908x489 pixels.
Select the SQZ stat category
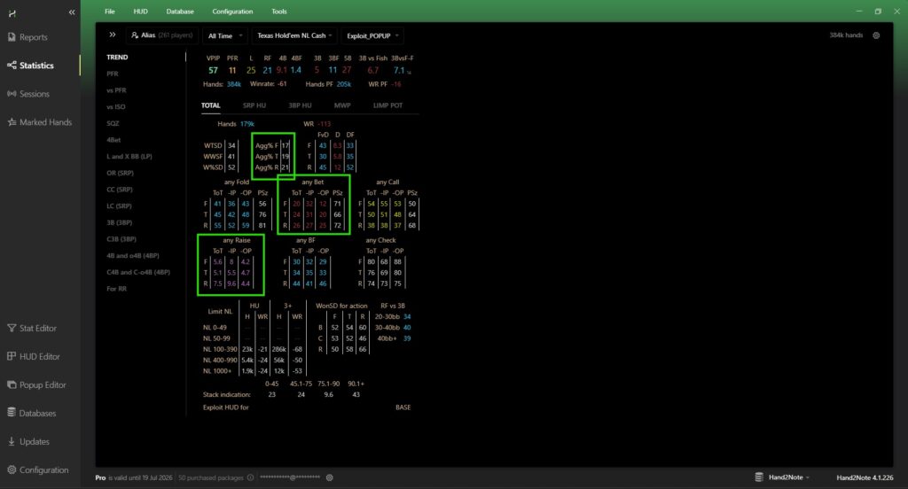pos(112,122)
